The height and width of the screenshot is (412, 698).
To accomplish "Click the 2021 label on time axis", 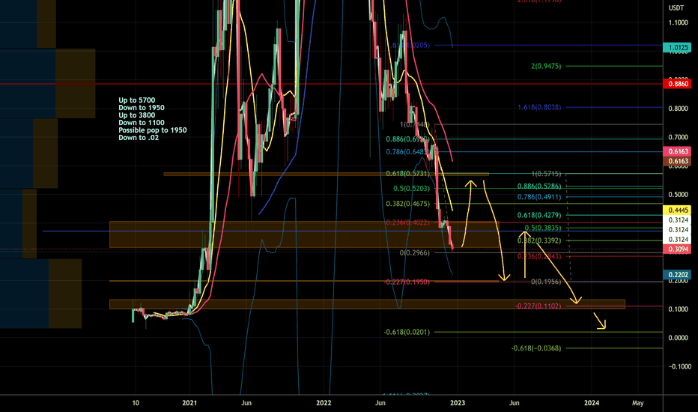I will [x=189, y=403].
